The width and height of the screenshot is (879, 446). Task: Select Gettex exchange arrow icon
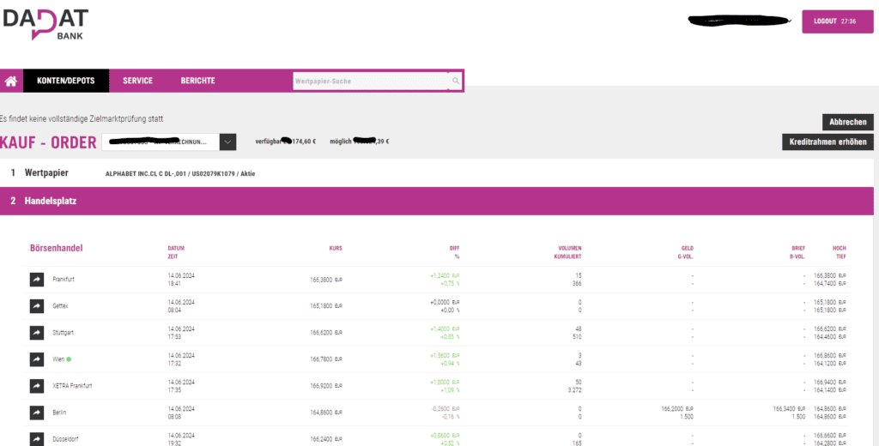pos(37,305)
